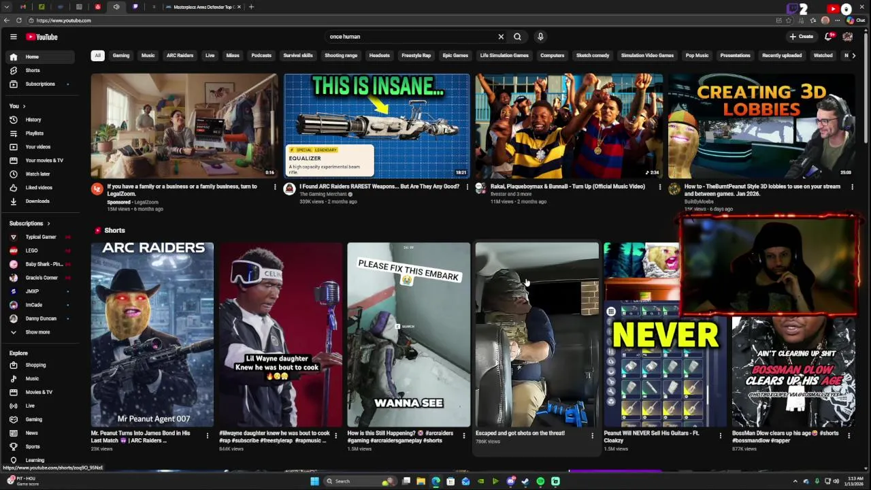Open the Mr Peanut Agent 007 short
Viewport: 871px width, 490px height.
[152, 335]
